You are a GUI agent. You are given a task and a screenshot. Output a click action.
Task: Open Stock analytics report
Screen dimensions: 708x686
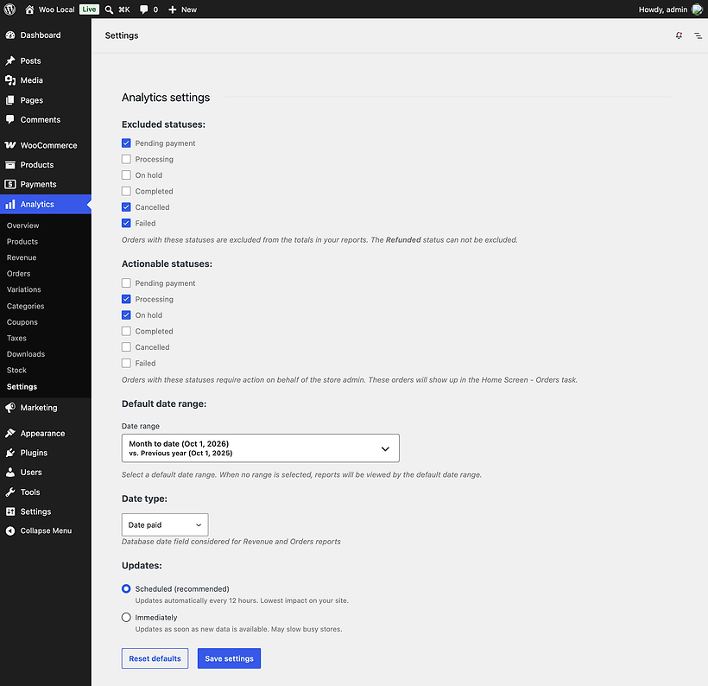(16, 370)
